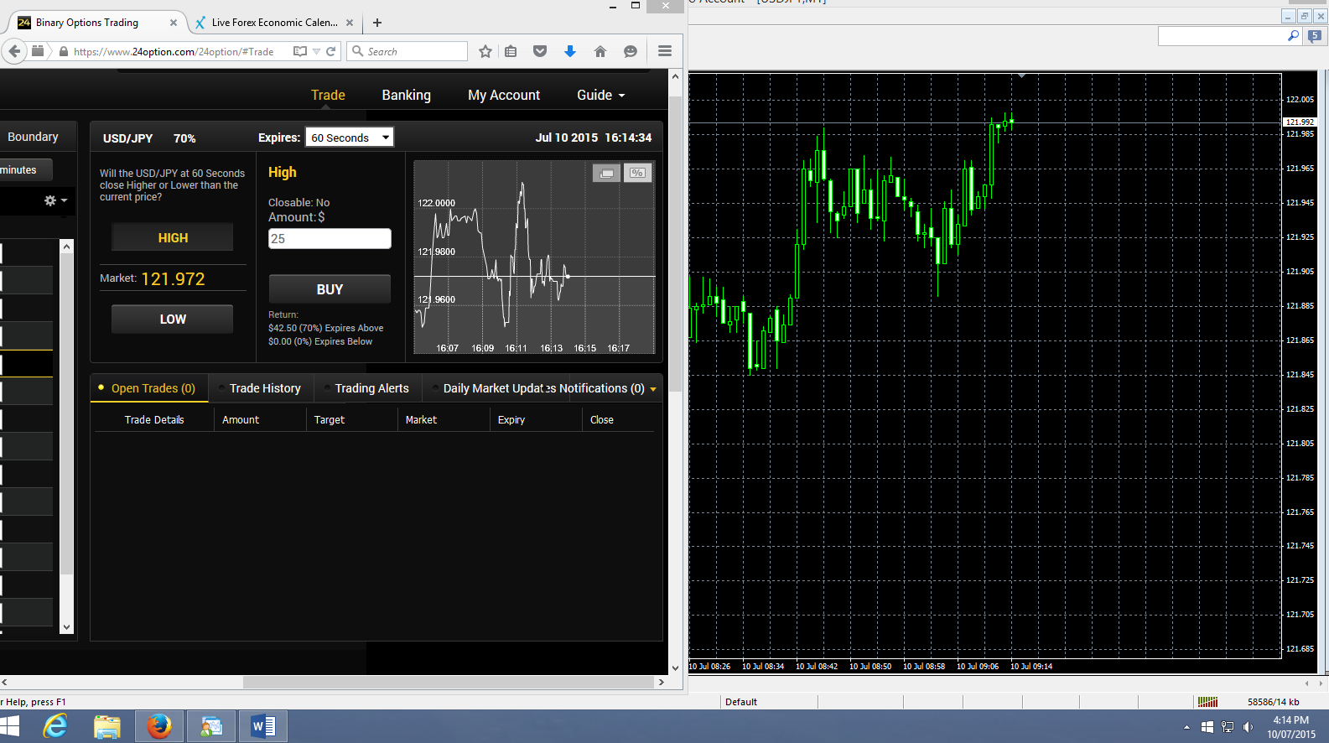Viewport: 1329px width, 743px height.
Task: Click the search magnifier in MetaTrader window
Action: [x=1293, y=36]
